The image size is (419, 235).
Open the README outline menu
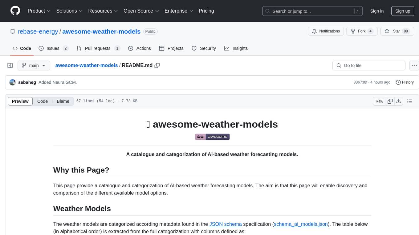[x=409, y=101]
